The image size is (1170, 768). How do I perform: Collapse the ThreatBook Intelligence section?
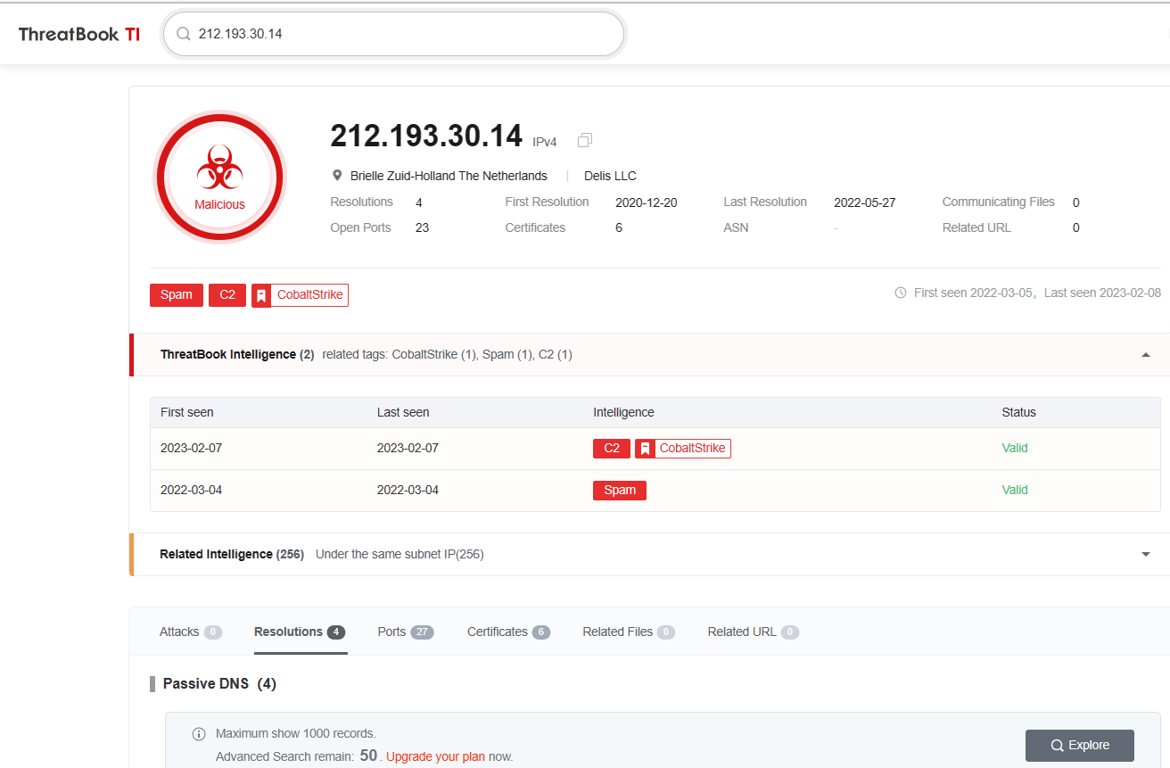1145,354
